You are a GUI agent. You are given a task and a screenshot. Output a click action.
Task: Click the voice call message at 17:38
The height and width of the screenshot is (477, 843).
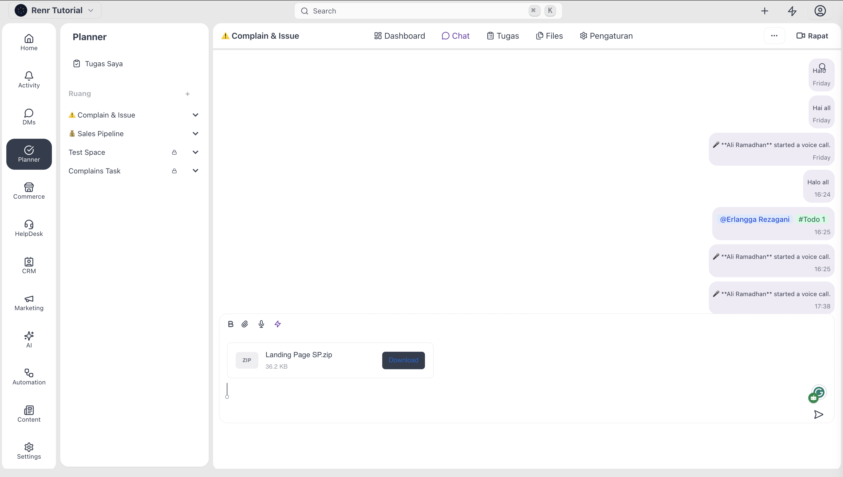772,298
